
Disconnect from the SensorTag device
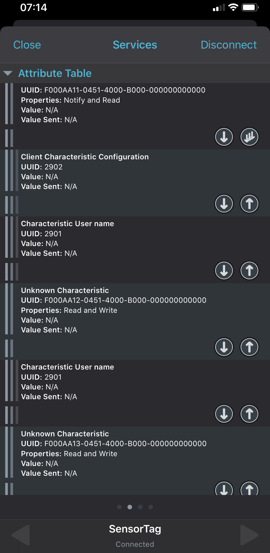click(229, 45)
